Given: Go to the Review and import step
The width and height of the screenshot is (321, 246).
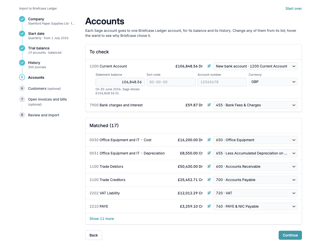Looking at the screenshot, I should point(44,115).
